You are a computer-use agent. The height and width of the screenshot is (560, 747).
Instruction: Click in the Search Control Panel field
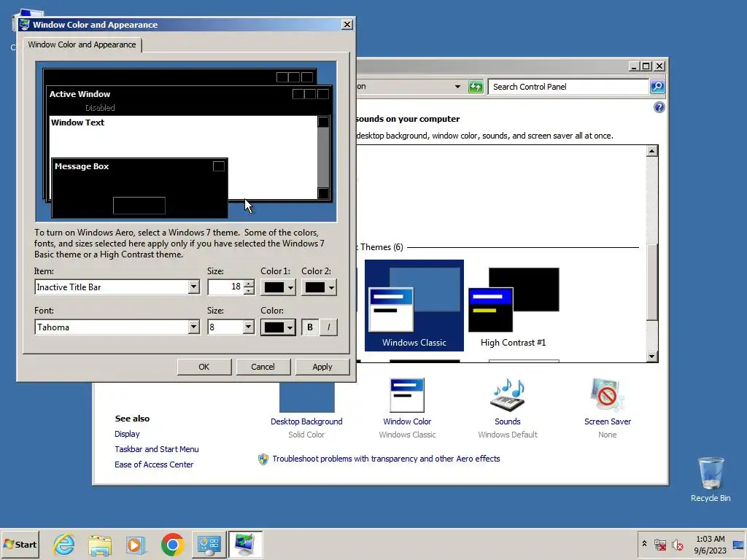point(569,87)
